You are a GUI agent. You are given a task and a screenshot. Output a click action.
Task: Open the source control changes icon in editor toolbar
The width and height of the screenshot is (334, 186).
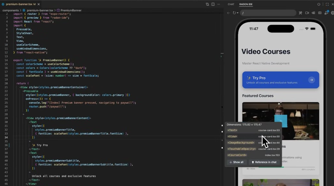[x=207, y=4]
